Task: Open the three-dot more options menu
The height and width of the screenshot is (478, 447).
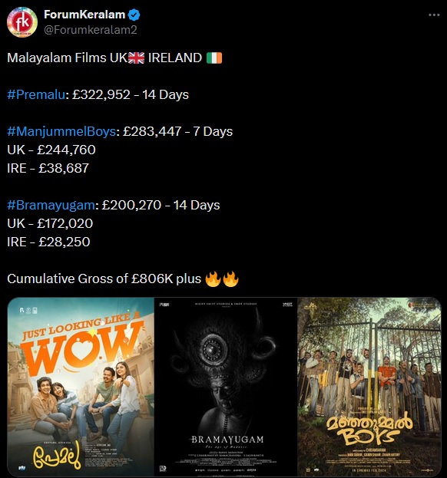Action: point(434,15)
